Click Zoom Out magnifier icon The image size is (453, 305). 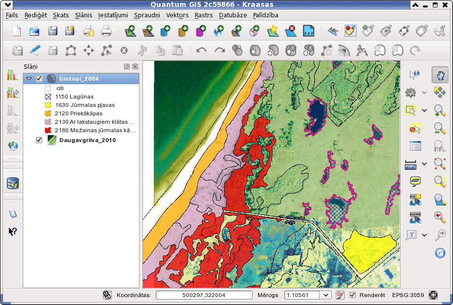[x=440, y=128]
